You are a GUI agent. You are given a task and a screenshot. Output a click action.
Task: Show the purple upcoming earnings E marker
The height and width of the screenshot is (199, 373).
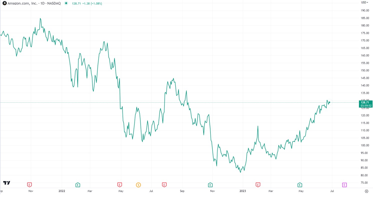pos(344,185)
